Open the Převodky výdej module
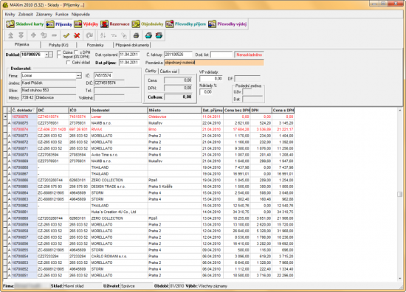This screenshot has width=406, height=292. [227, 24]
